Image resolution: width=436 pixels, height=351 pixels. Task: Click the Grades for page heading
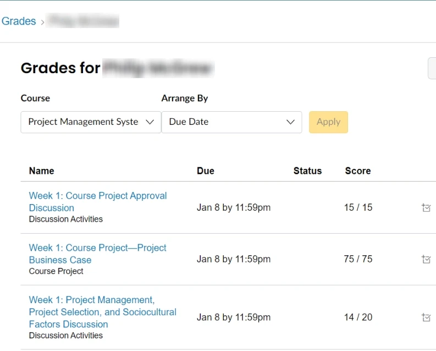click(60, 68)
